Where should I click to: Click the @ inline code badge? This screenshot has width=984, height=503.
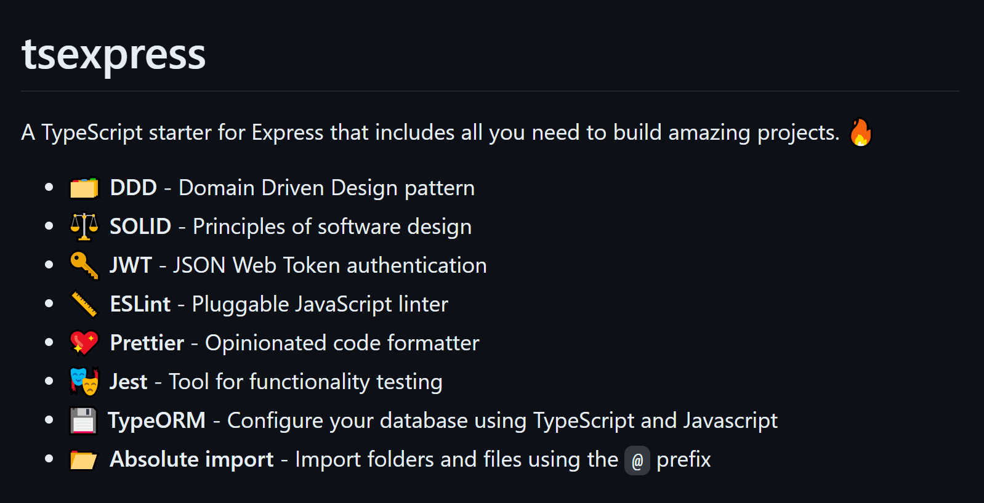[637, 461]
